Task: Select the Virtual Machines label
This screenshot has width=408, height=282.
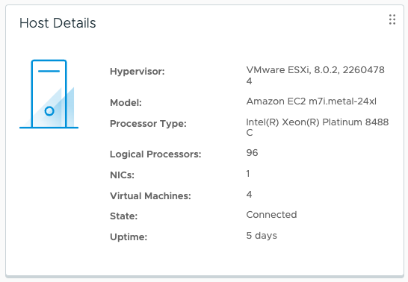Action: [x=150, y=196]
